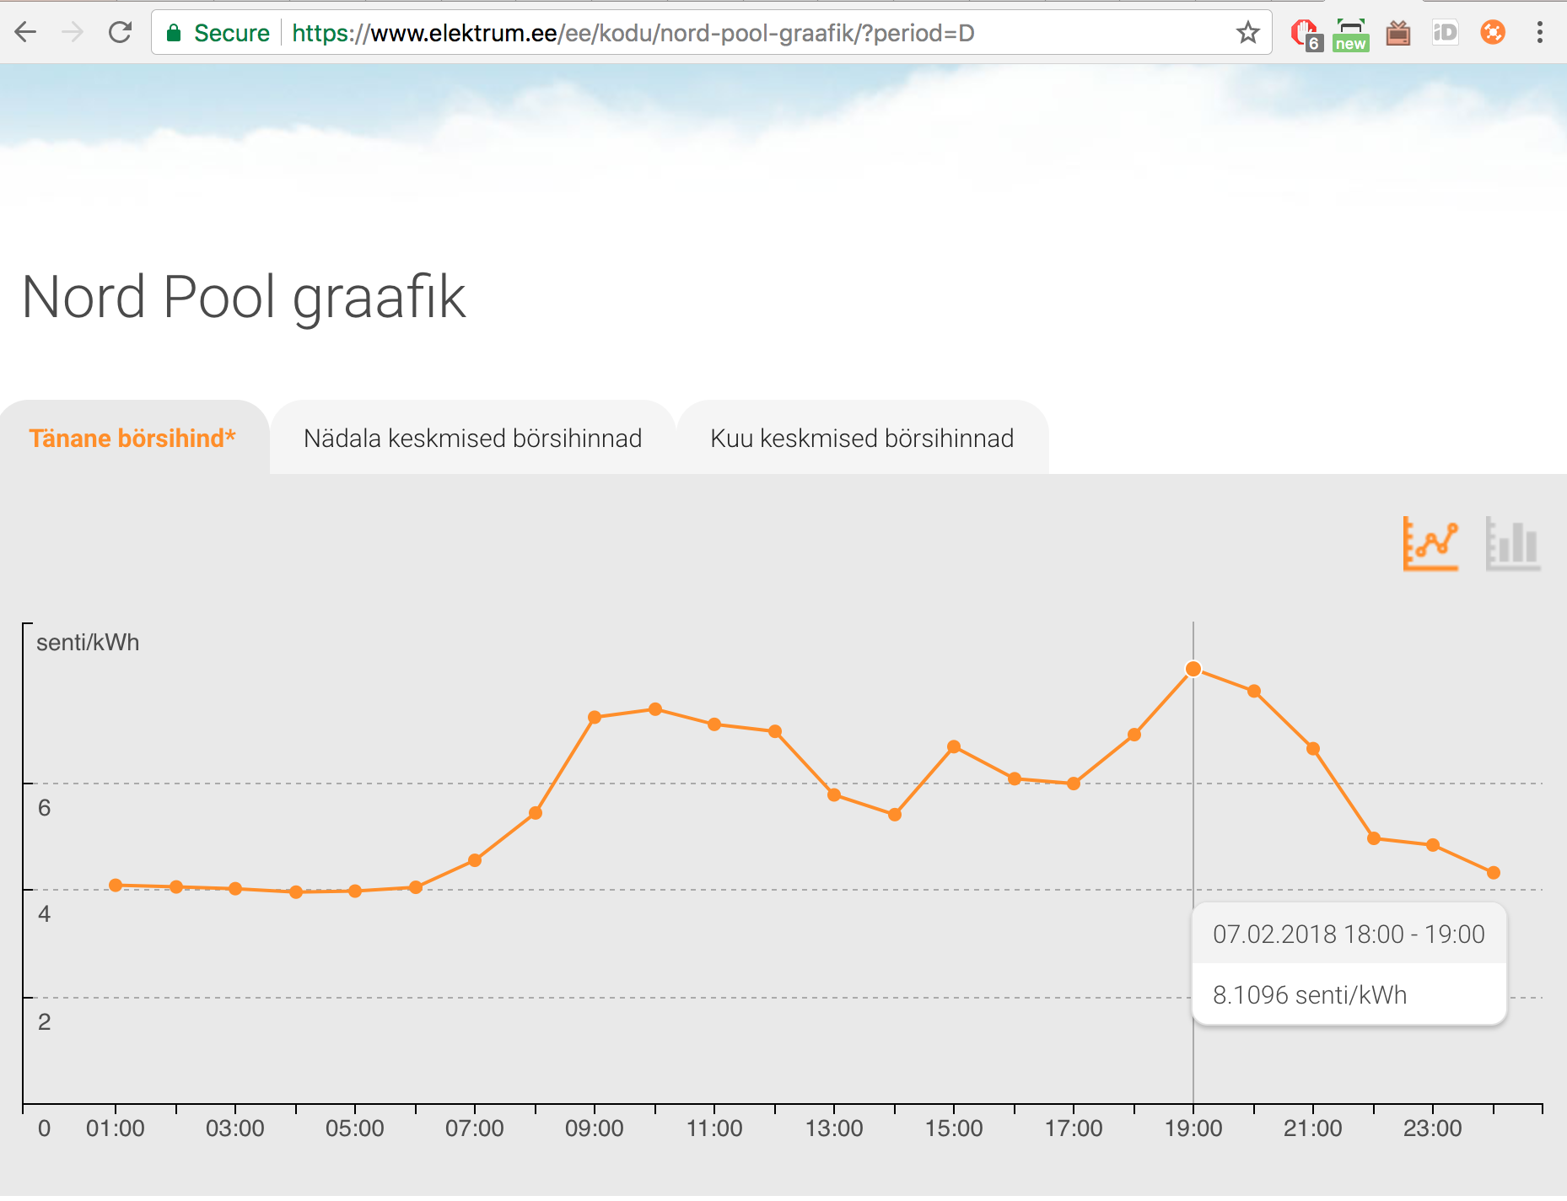This screenshot has width=1567, height=1201.
Task: Click the chart data point at 09:00
Action: (595, 717)
